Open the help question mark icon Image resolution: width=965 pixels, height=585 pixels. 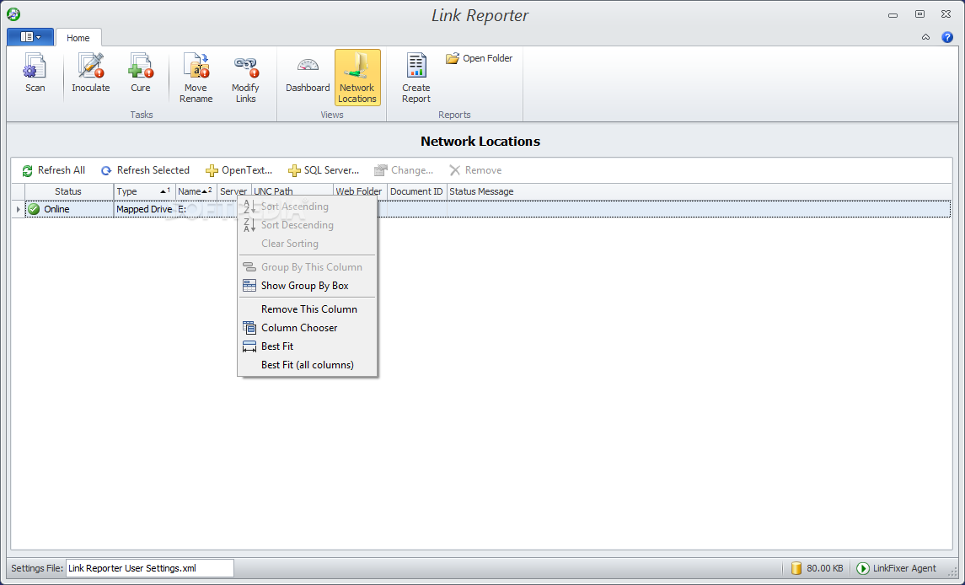[x=947, y=37]
